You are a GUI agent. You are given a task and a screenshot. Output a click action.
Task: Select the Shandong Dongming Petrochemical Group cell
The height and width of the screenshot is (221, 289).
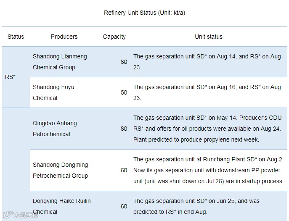(x=60, y=170)
